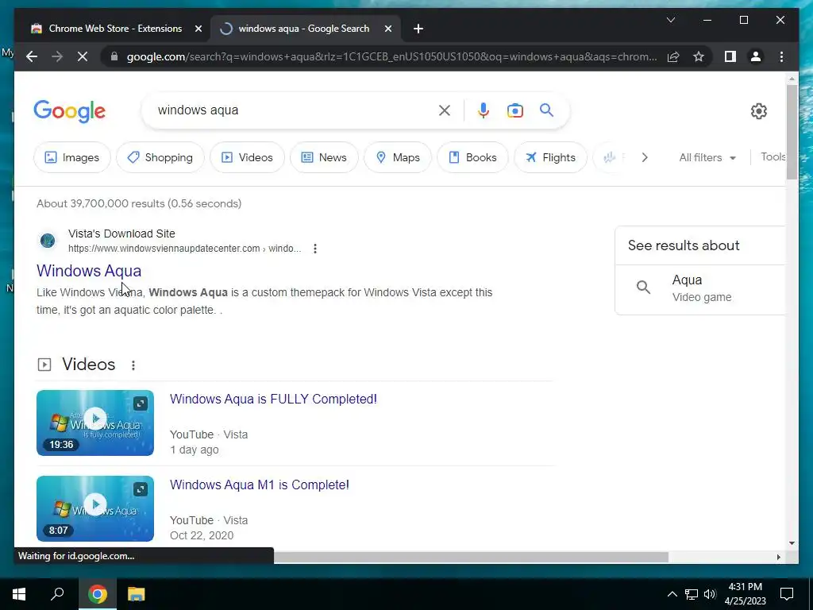Filter results by News
The image size is (813, 610).
tap(324, 158)
